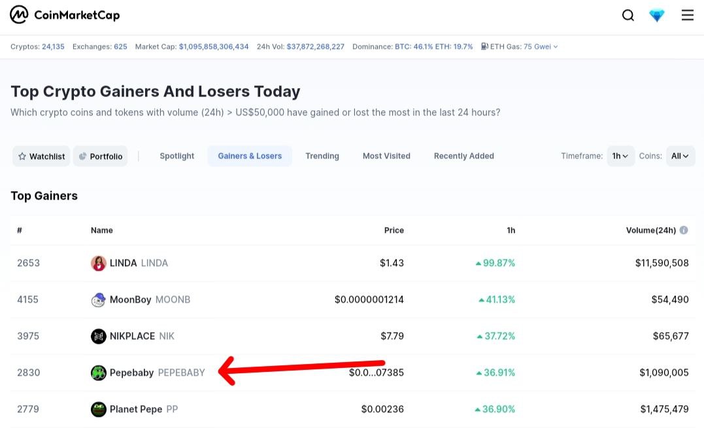Click the 37.72% gain value

[495, 336]
